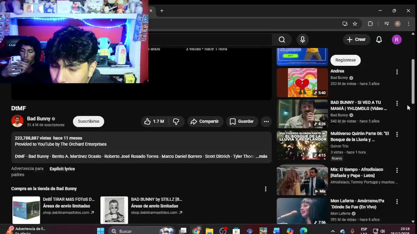Image resolution: width=417 pixels, height=234 pixels.
Task: Start voice search with microphone icon
Action: [x=303, y=40]
